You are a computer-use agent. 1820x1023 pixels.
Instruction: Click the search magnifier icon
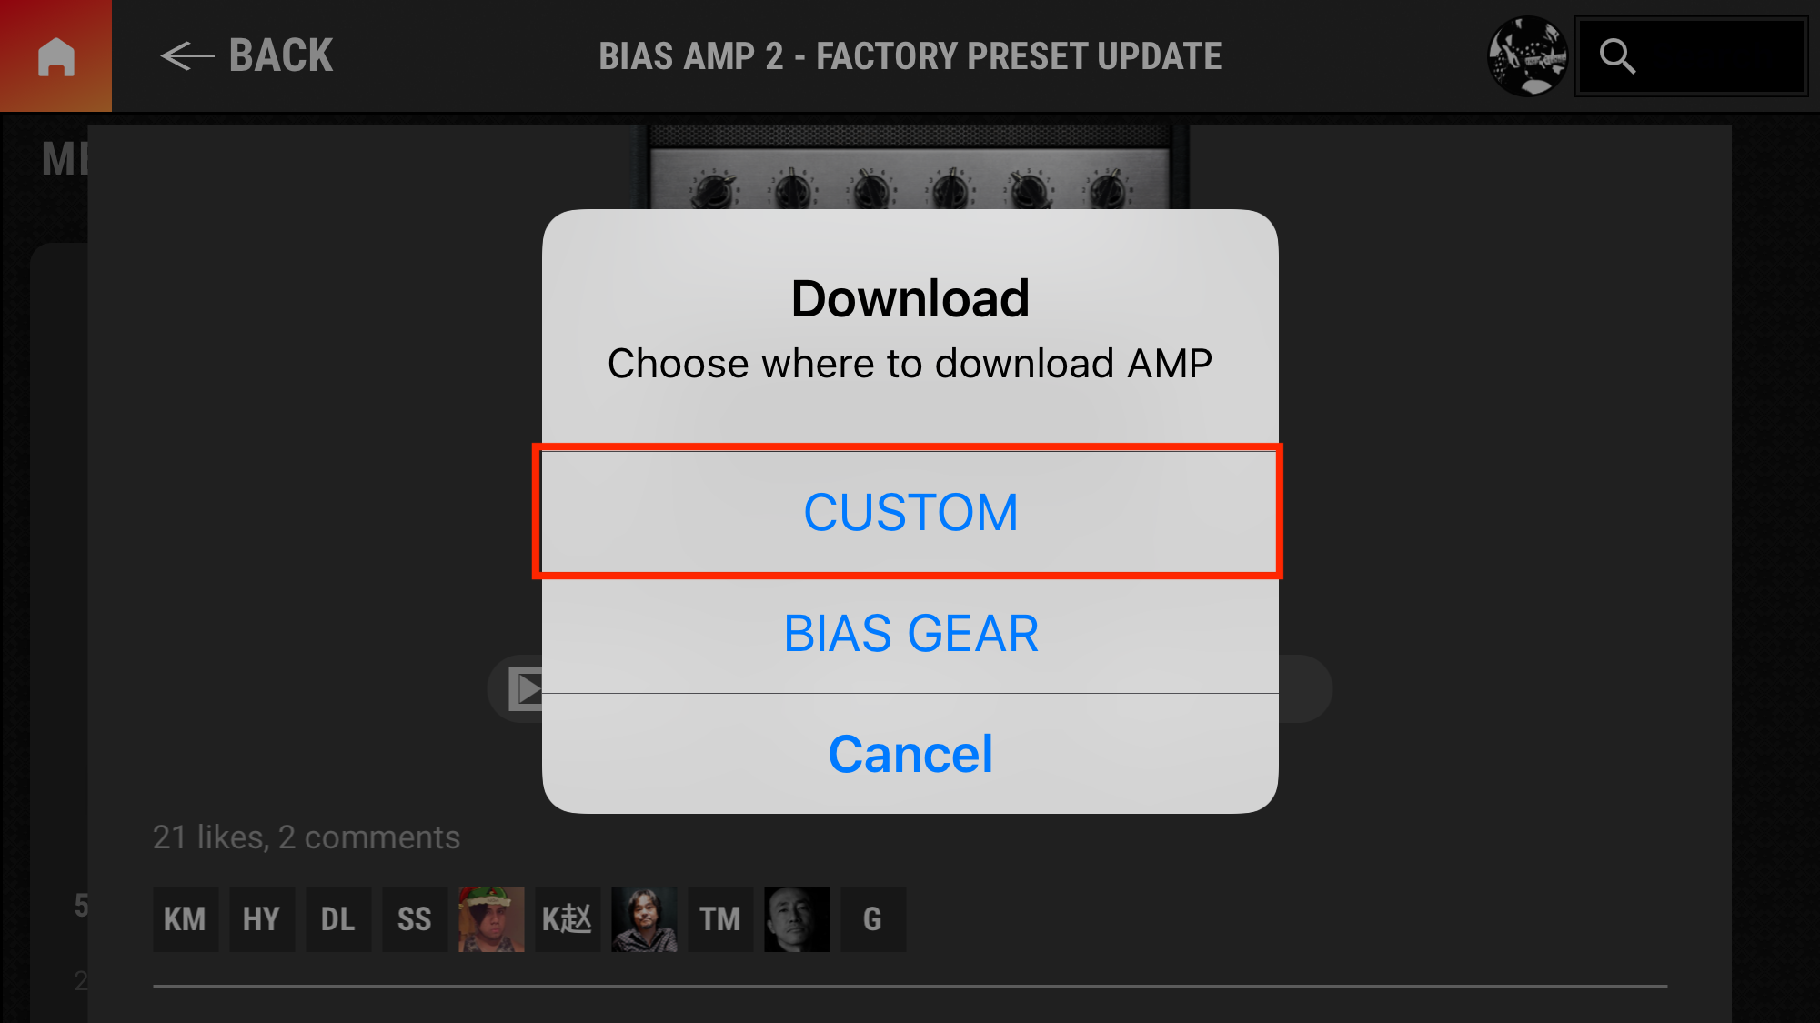point(1617,56)
